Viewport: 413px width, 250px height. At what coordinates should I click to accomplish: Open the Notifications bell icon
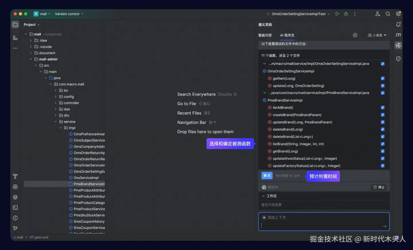point(398,25)
